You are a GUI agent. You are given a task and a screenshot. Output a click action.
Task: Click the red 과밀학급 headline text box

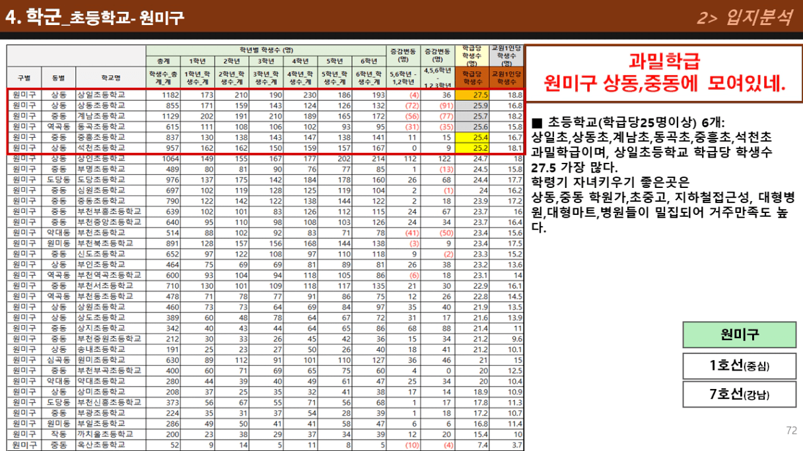coord(664,73)
